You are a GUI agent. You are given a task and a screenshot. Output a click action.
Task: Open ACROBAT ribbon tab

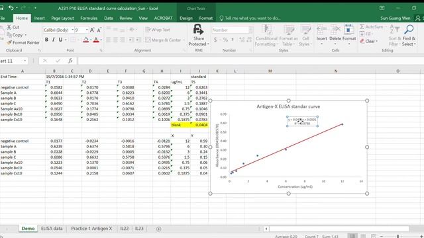[x=164, y=18]
